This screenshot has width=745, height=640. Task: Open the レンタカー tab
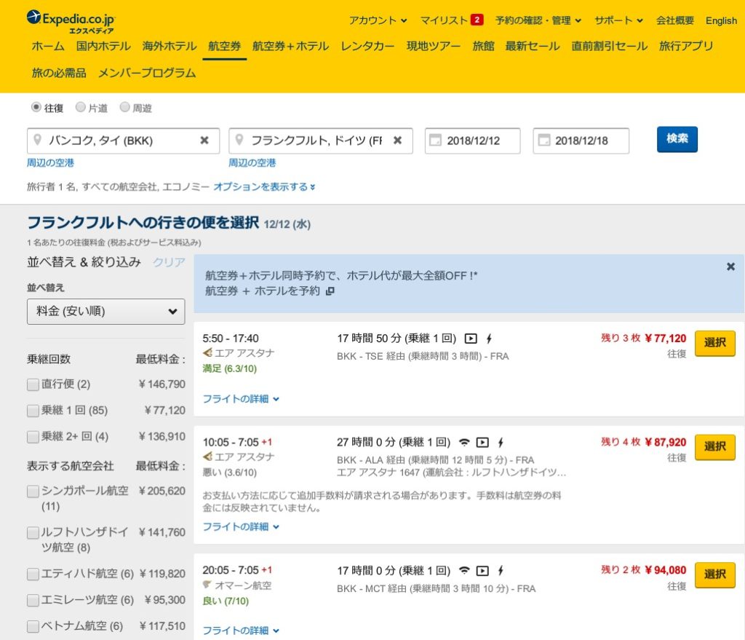[367, 46]
